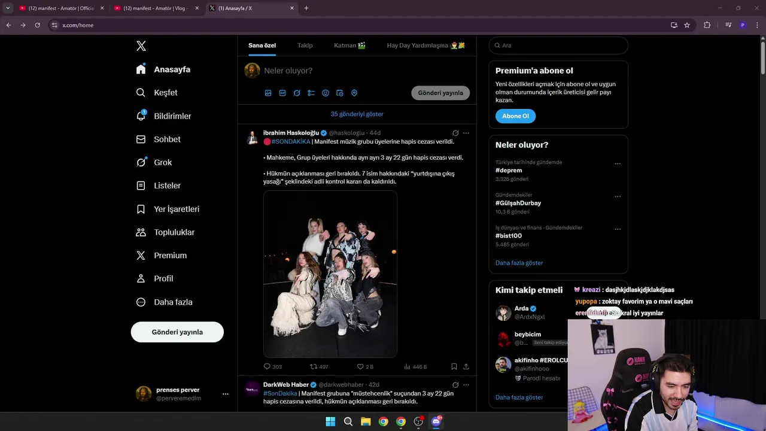Click Grok enhance icon in composer

point(297,93)
